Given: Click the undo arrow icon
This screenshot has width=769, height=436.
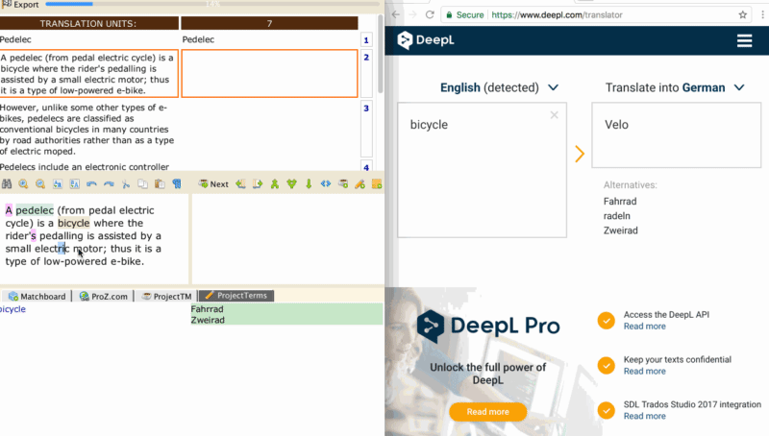Looking at the screenshot, I should 91,184.
